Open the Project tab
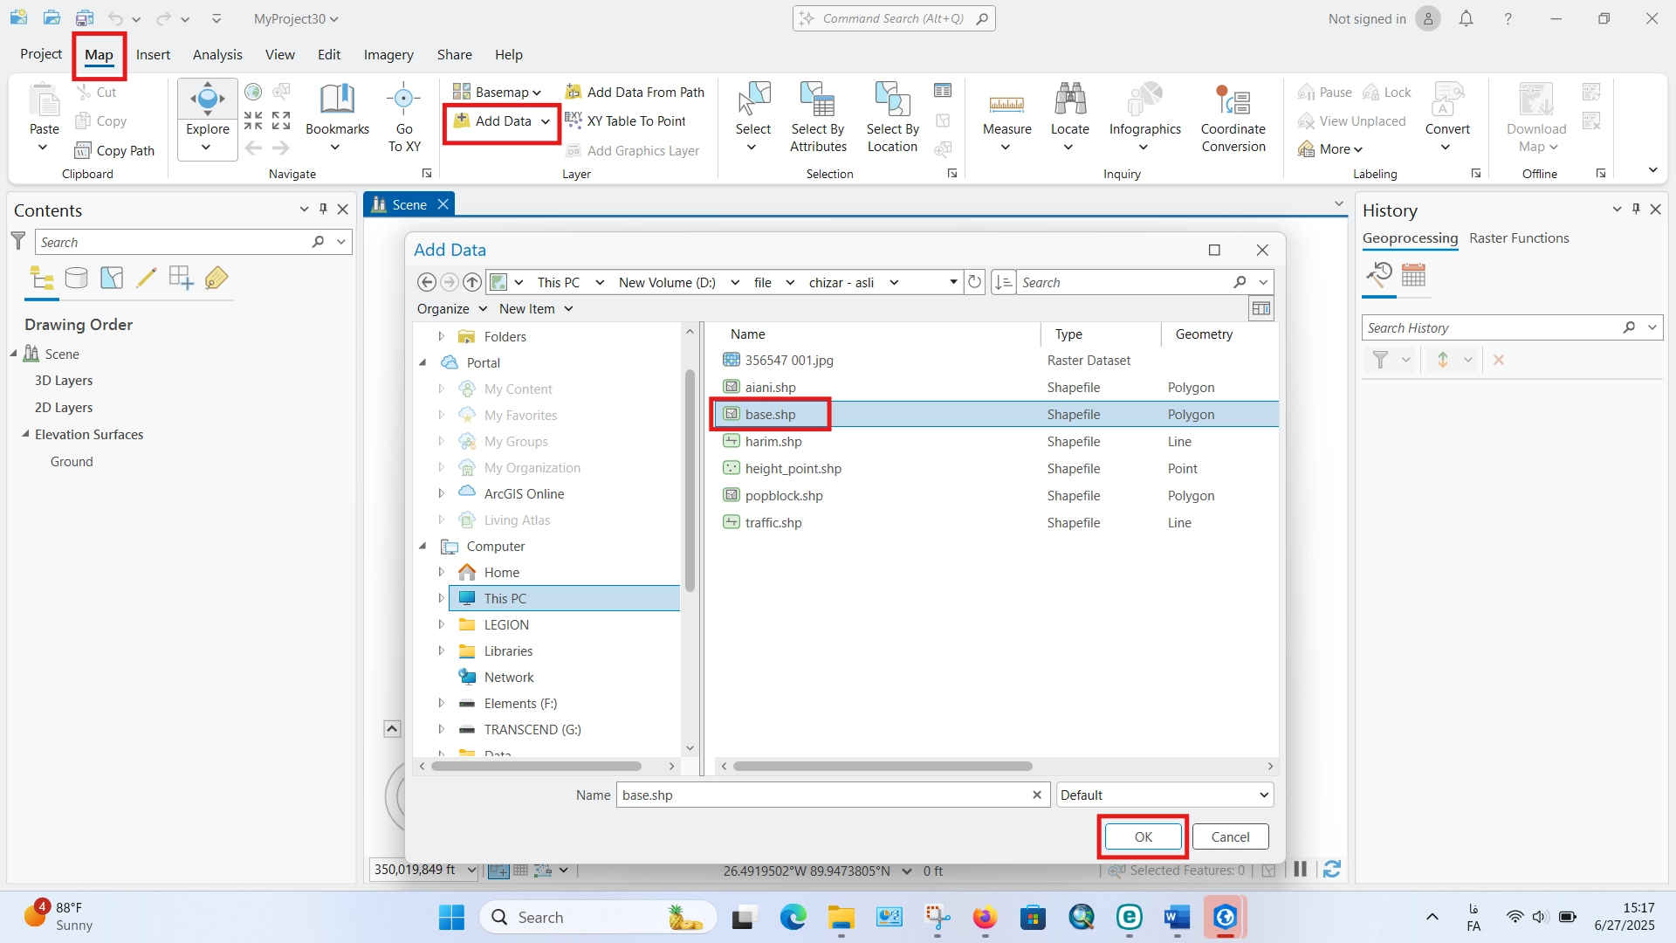This screenshot has height=943, width=1676. point(41,54)
